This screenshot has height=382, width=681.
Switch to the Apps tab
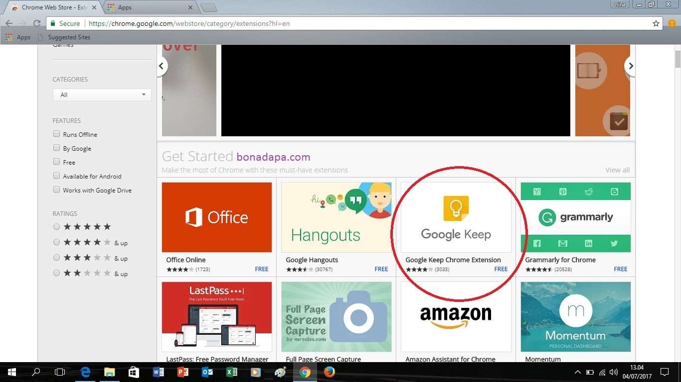[150, 7]
